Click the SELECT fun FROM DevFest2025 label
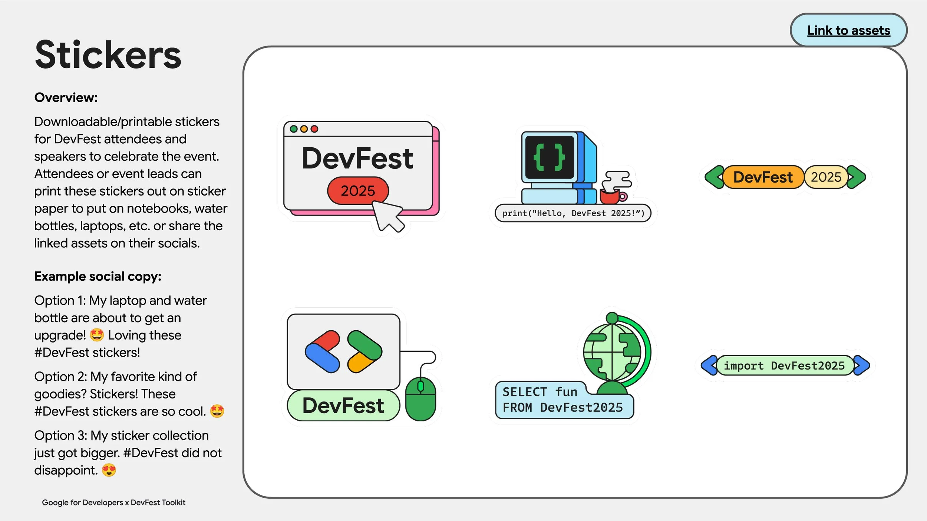The height and width of the screenshot is (521, 927). [563, 401]
